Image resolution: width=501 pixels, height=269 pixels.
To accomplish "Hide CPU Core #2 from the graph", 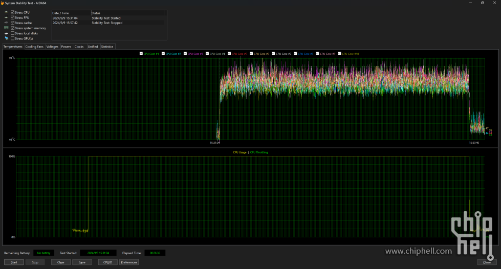I will tap(163, 54).
